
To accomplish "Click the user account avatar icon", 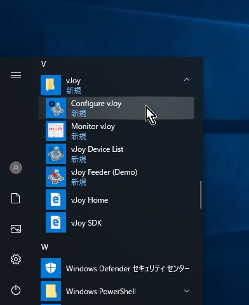I will pos(16,168).
